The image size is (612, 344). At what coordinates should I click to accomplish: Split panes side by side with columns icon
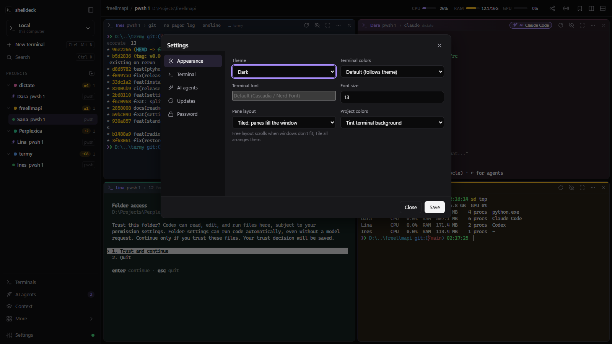coord(591,8)
